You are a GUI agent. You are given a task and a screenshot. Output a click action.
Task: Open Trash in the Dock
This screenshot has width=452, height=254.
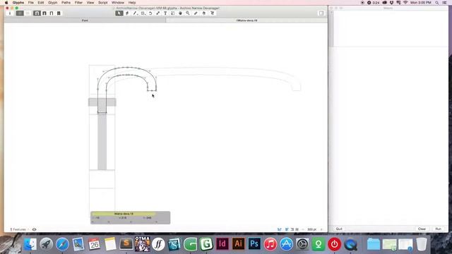click(422, 244)
